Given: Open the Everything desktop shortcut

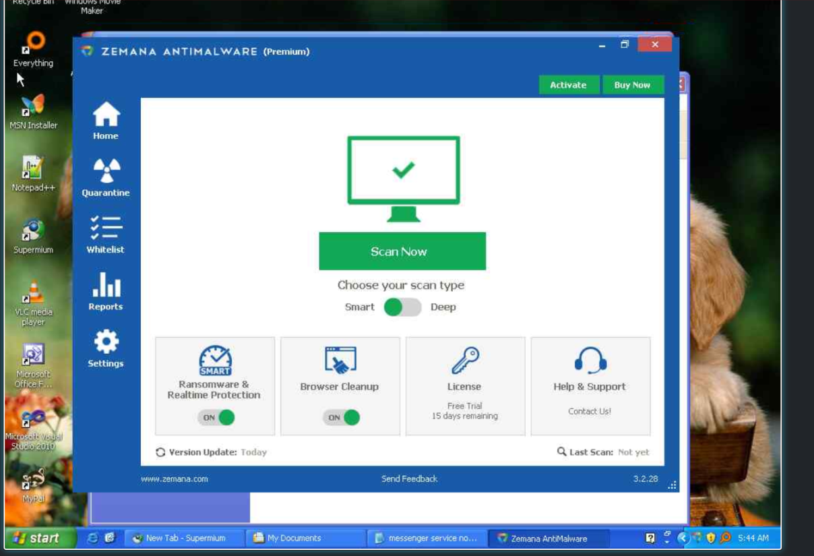Looking at the screenshot, I should click(x=33, y=49).
